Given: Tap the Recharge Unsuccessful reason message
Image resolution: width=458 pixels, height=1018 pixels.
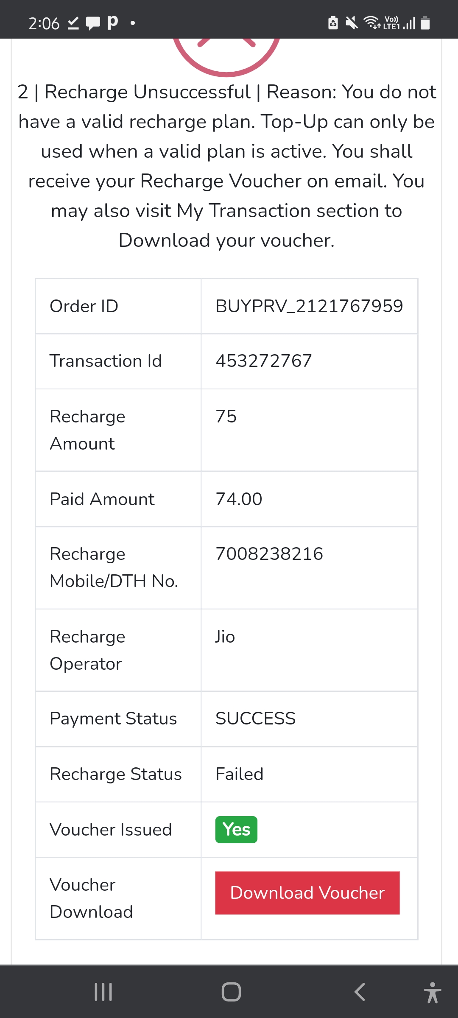Looking at the screenshot, I should [226, 166].
